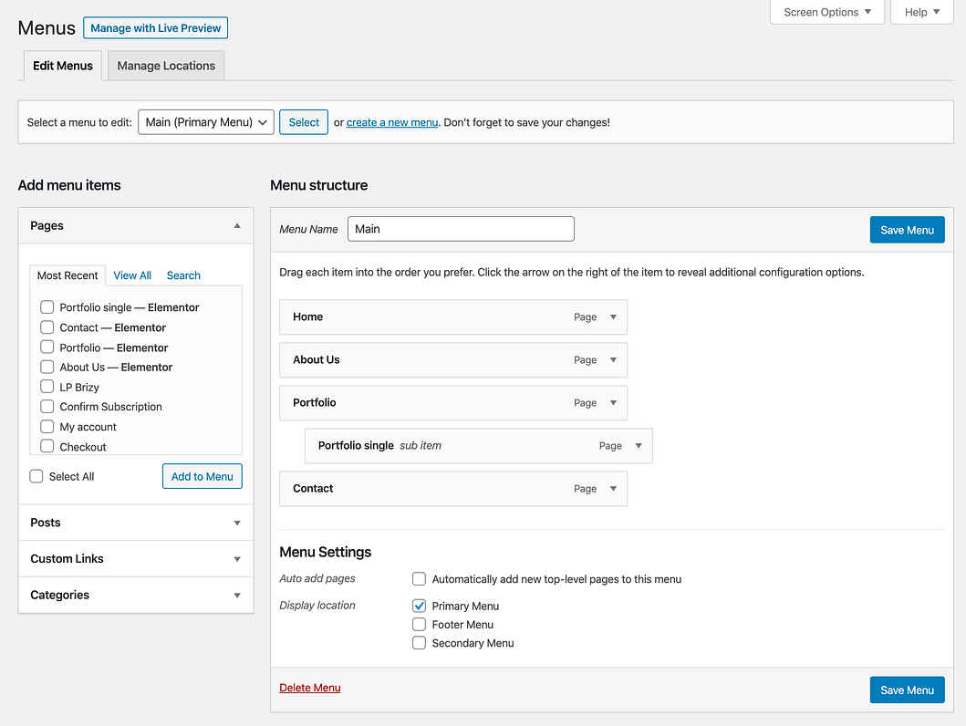Click the Menu Name text field
This screenshot has width=966, height=726.
click(460, 228)
